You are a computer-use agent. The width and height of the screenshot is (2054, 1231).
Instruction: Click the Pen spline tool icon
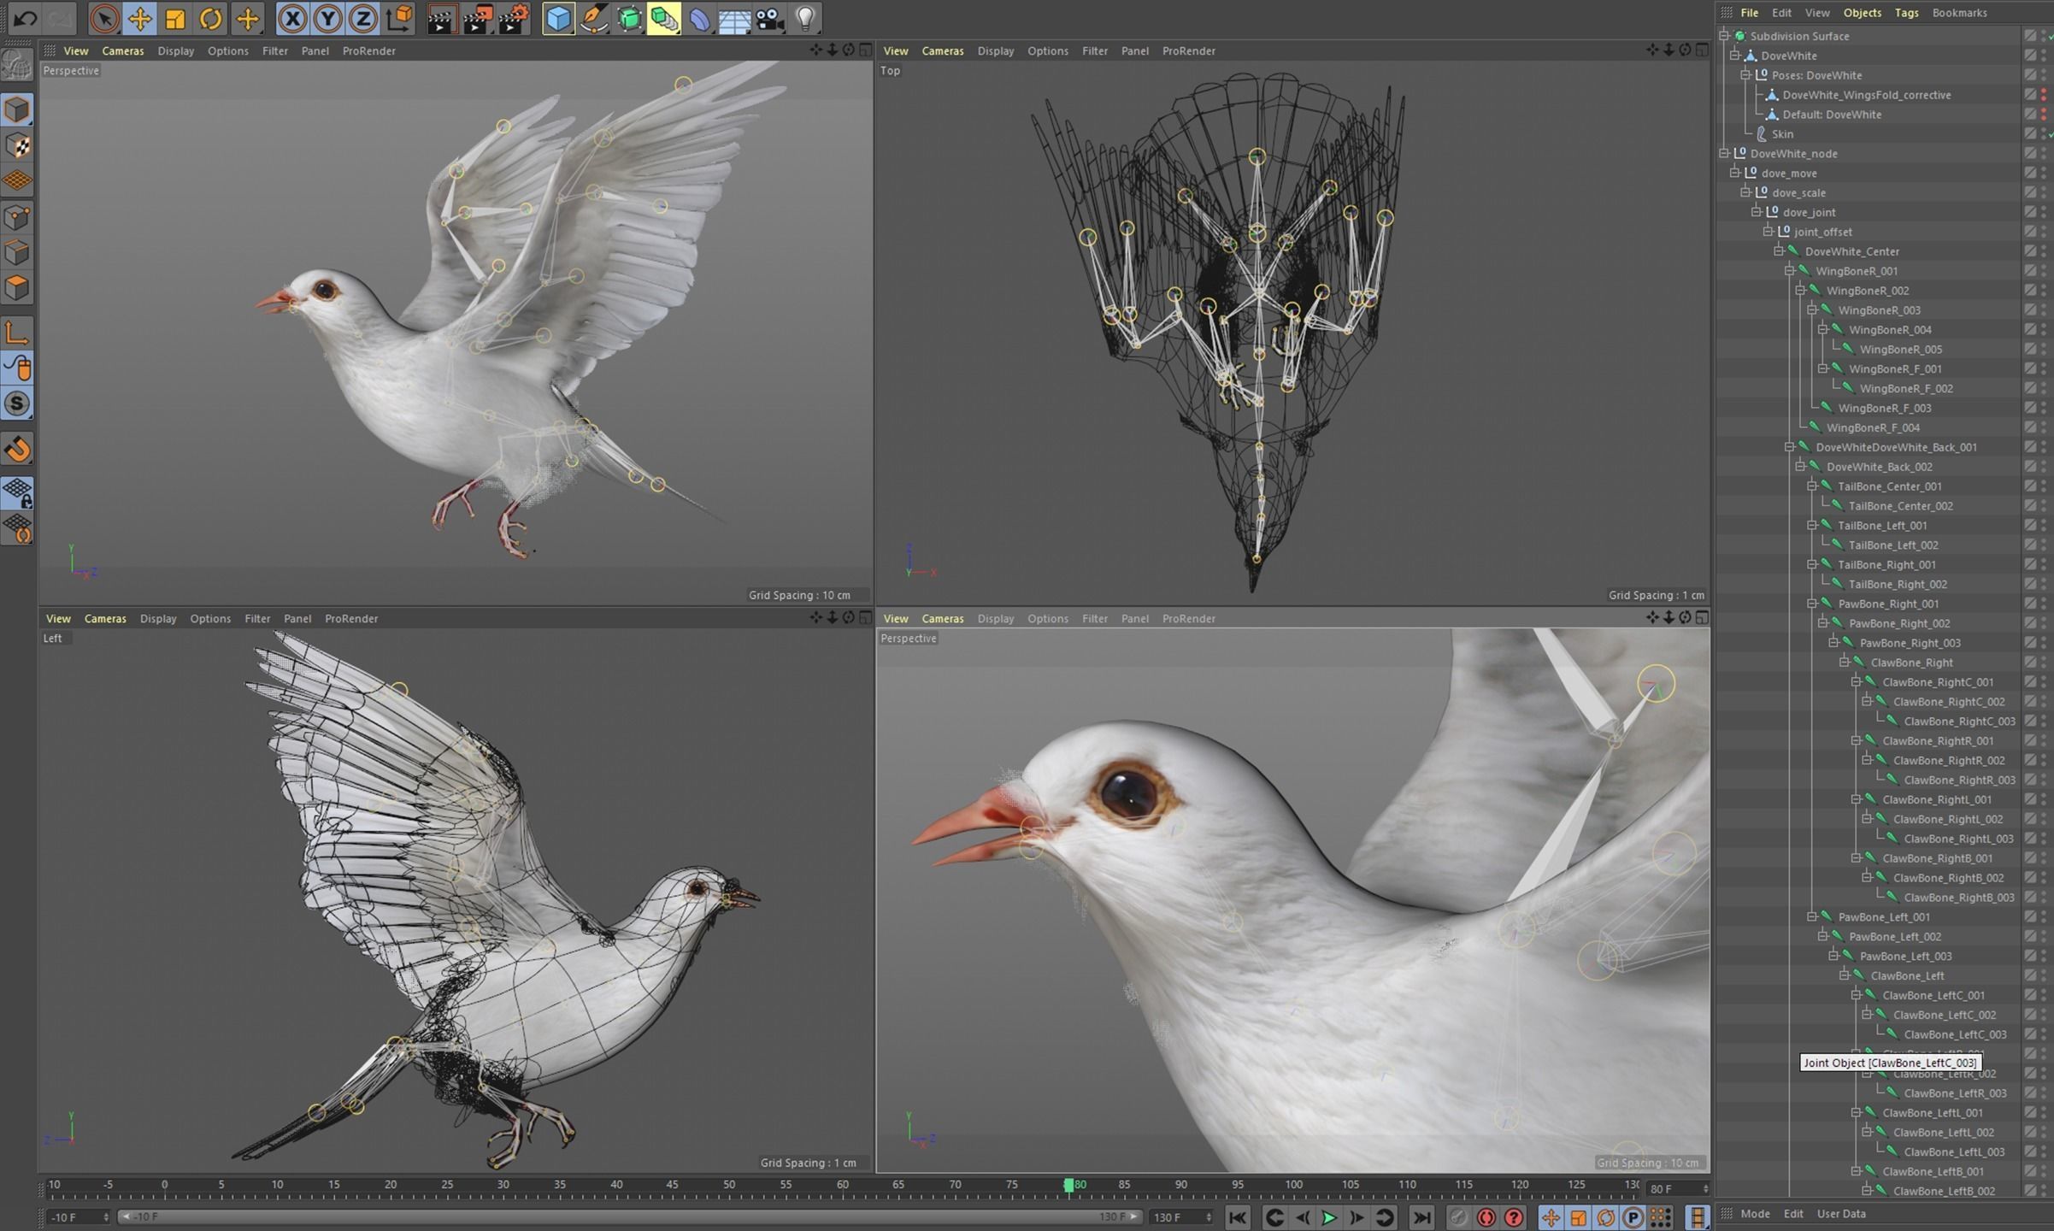593,19
